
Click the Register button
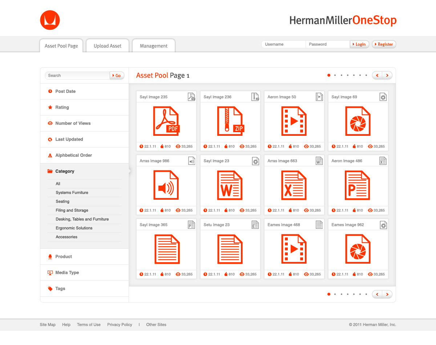(384, 44)
